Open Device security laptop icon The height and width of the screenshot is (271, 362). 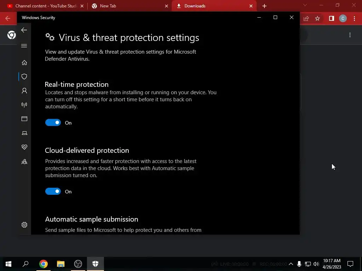(24, 133)
